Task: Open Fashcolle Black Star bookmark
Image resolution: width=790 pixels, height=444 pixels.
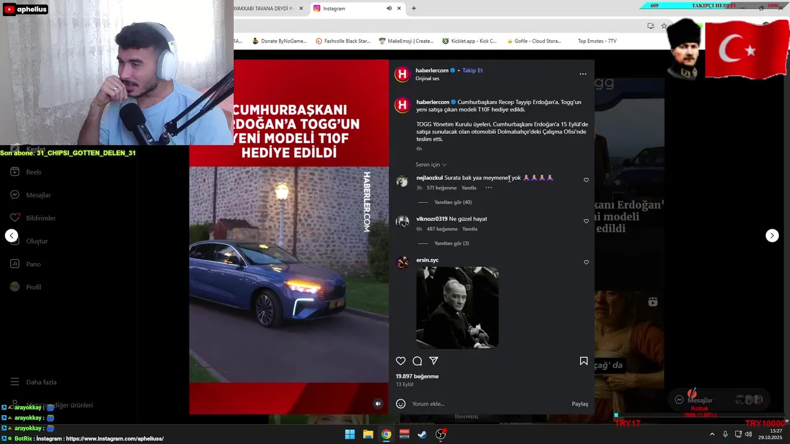Action: (343, 41)
